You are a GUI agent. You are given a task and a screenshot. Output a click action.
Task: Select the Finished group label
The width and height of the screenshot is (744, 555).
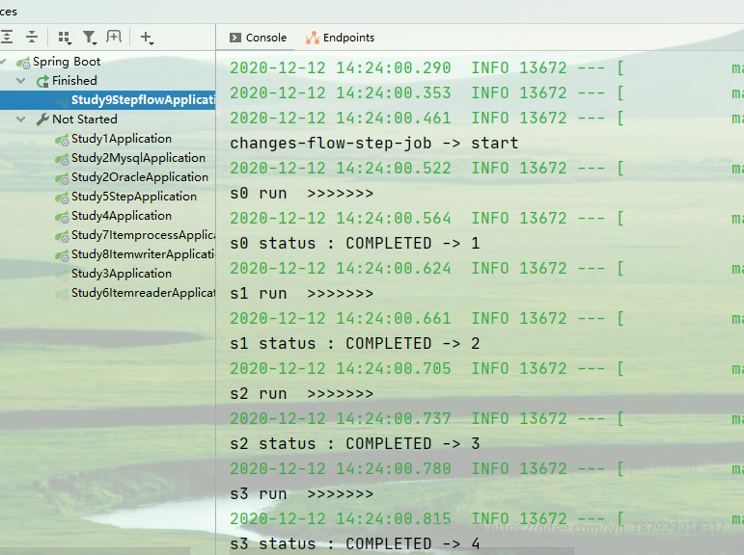tap(74, 81)
